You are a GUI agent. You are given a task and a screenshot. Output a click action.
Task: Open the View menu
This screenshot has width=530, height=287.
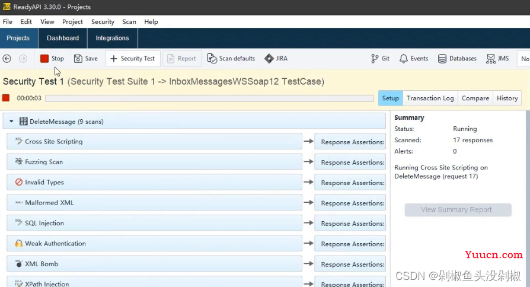(47, 21)
